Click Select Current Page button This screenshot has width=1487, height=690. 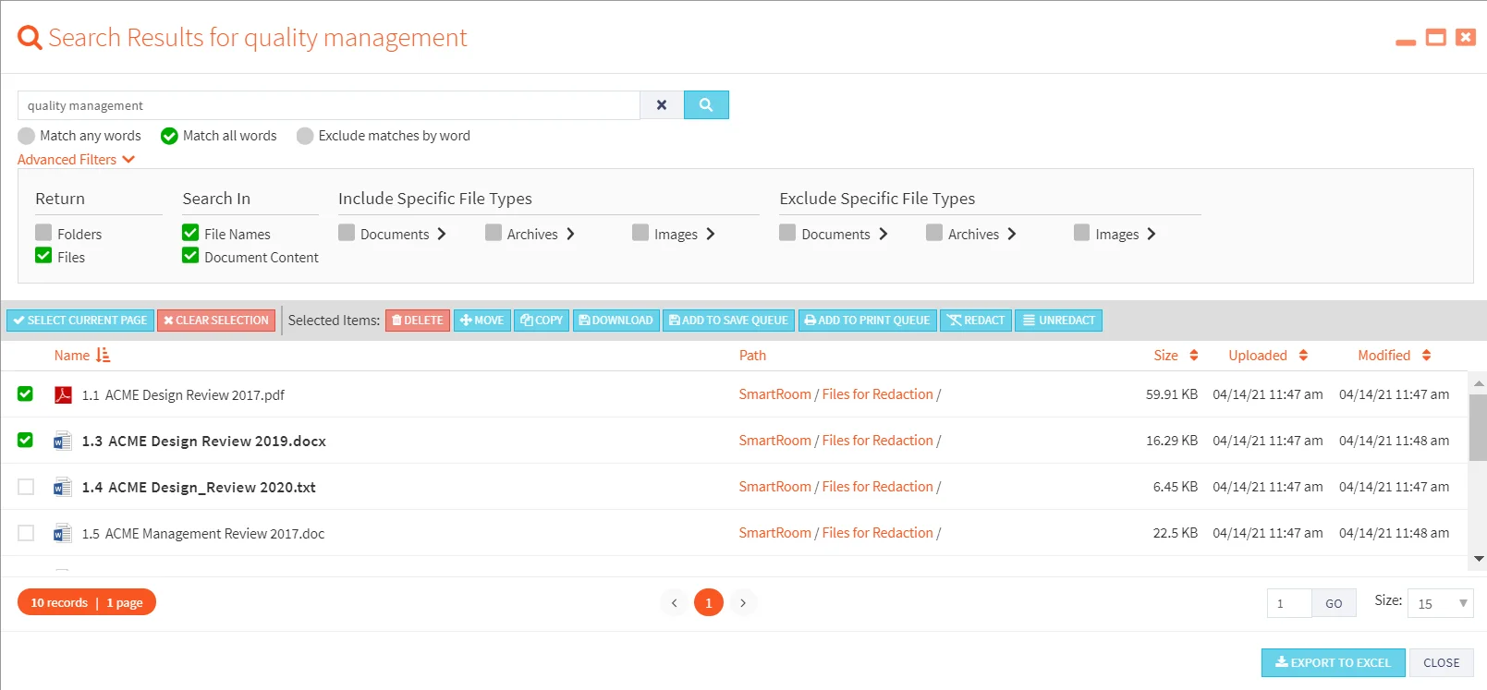coord(80,321)
